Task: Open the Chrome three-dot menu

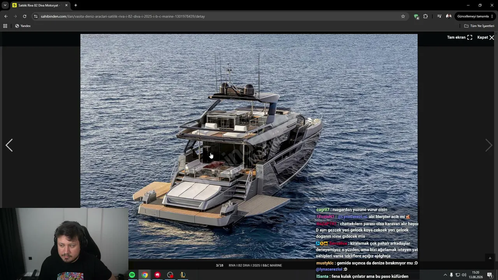Action: [493, 16]
